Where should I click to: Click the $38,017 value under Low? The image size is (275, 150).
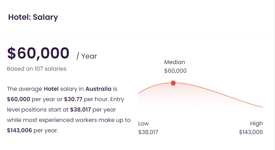click(x=148, y=132)
